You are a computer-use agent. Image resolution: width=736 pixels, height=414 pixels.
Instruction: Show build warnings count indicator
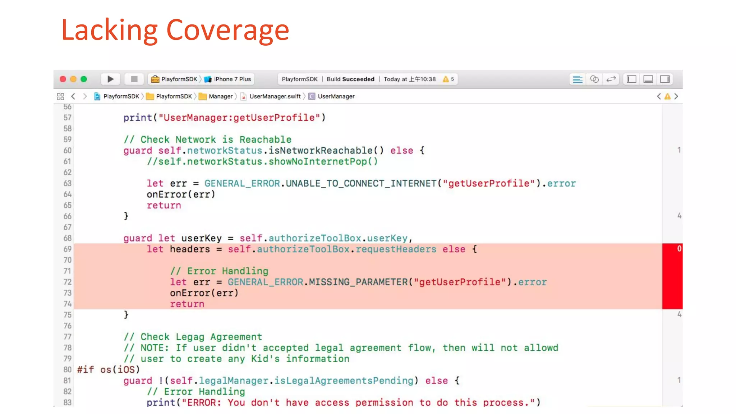pos(448,79)
